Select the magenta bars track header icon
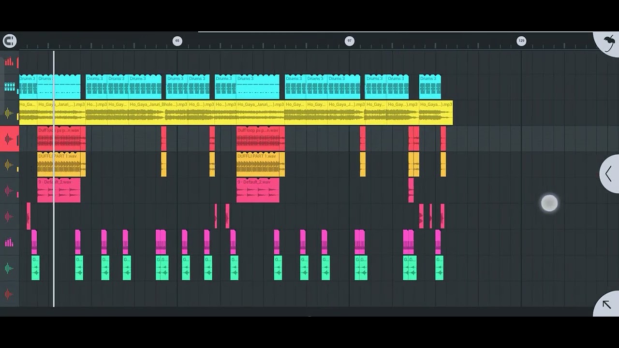The height and width of the screenshot is (348, 619). (9, 242)
